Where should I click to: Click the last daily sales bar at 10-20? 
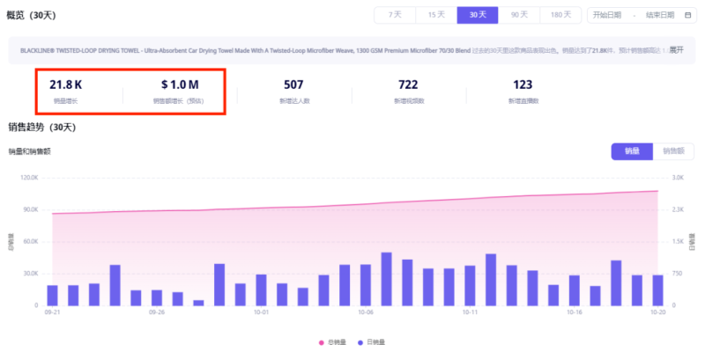coord(657,290)
